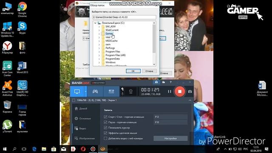The width and height of the screenshot is (272, 153).
Task: Open the Видео tab in Bandicam
Action: pyautogui.click(x=80, y=128)
